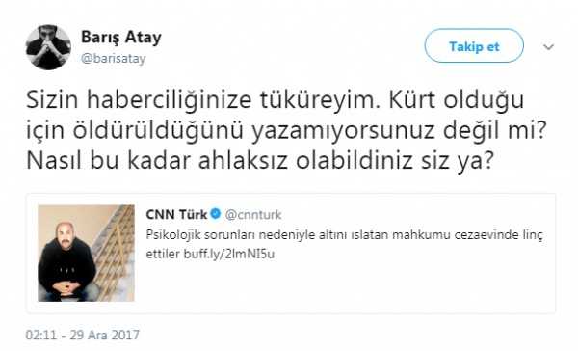Click the Barış Atay display name
The image size is (578, 351).
[x=121, y=38]
